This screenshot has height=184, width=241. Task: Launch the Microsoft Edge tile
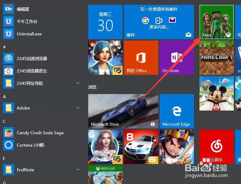pyautogui.click(x=177, y=111)
